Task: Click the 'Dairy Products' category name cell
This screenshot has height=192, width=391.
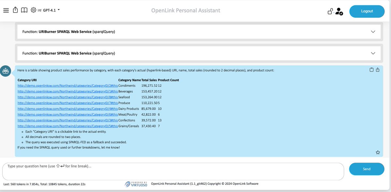Action: (129, 109)
